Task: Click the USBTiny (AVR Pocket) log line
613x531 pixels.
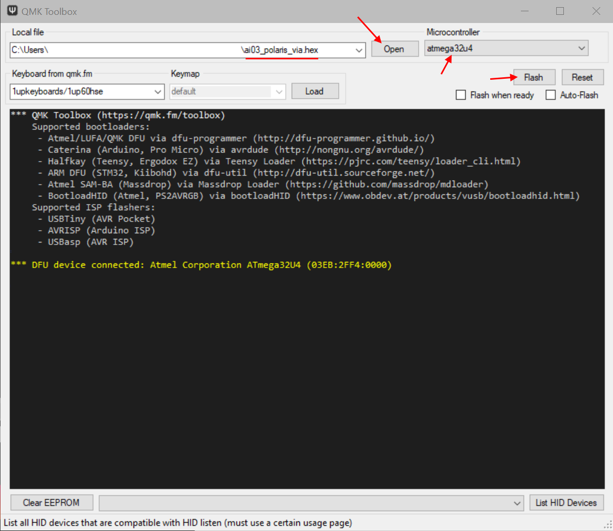Action: pos(97,219)
